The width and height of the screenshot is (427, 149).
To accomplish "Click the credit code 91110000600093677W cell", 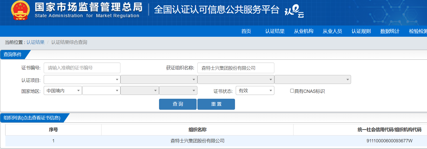I will (389, 141).
